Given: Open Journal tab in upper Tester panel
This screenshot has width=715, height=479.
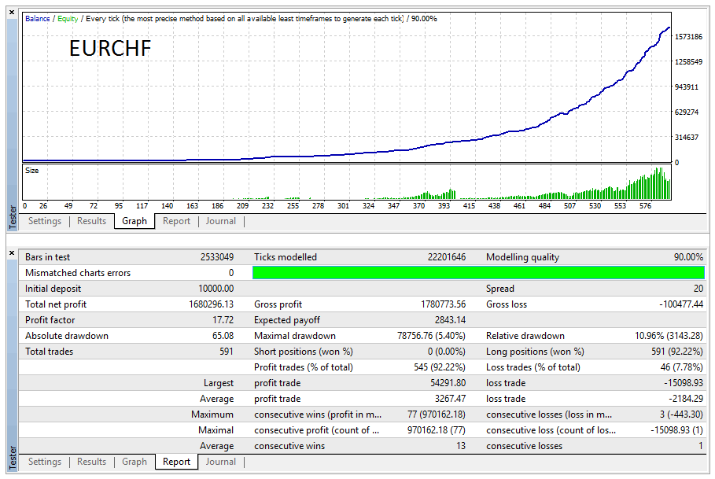Looking at the screenshot, I should tap(221, 221).
